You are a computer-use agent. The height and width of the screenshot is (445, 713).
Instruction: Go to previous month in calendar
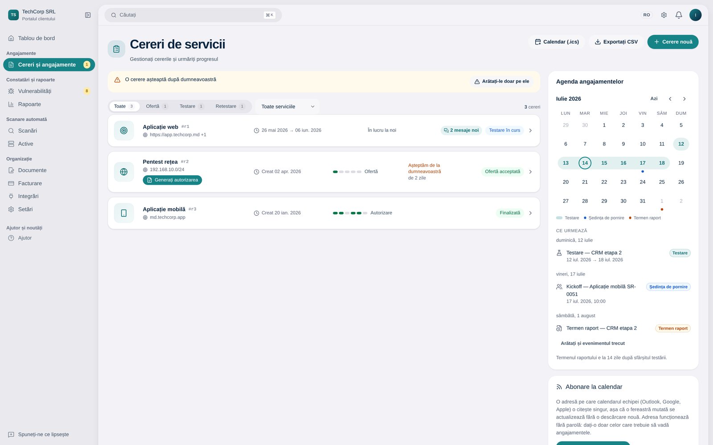(670, 99)
